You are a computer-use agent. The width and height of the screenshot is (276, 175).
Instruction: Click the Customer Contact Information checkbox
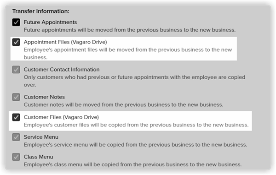click(x=16, y=70)
